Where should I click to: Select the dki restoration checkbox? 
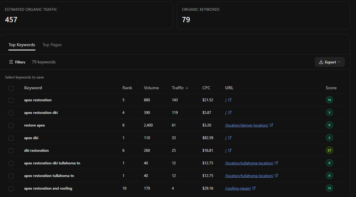(x=11, y=151)
